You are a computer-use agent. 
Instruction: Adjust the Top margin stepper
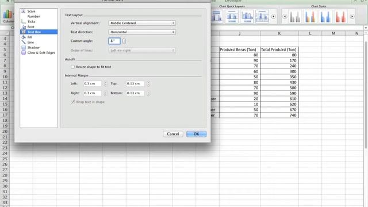click(148, 83)
